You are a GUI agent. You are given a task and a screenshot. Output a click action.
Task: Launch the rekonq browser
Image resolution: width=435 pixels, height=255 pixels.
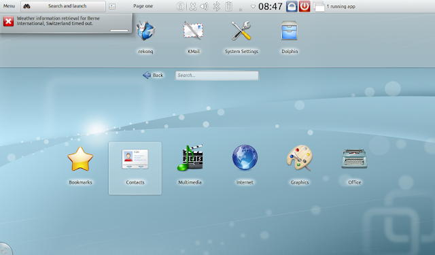[x=145, y=37]
